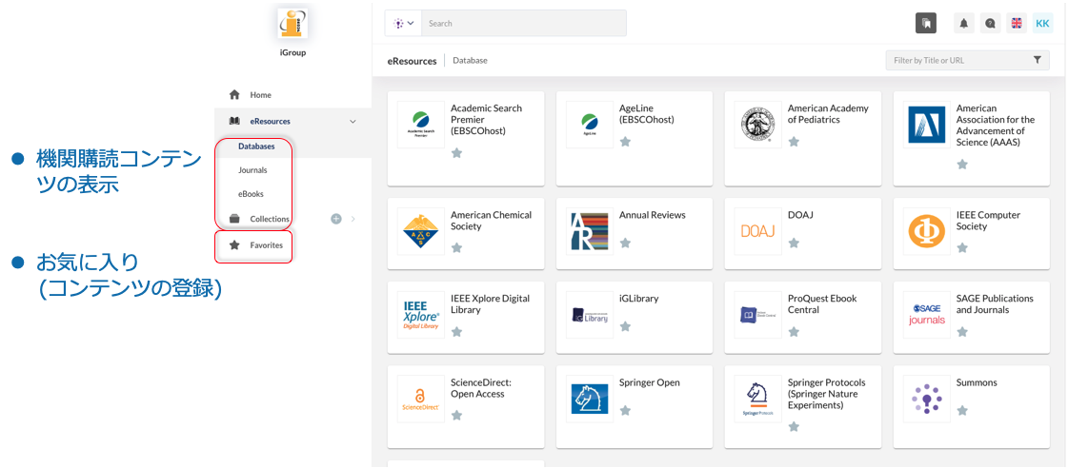Expand the Collections arrow chevron

click(x=353, y=219)
